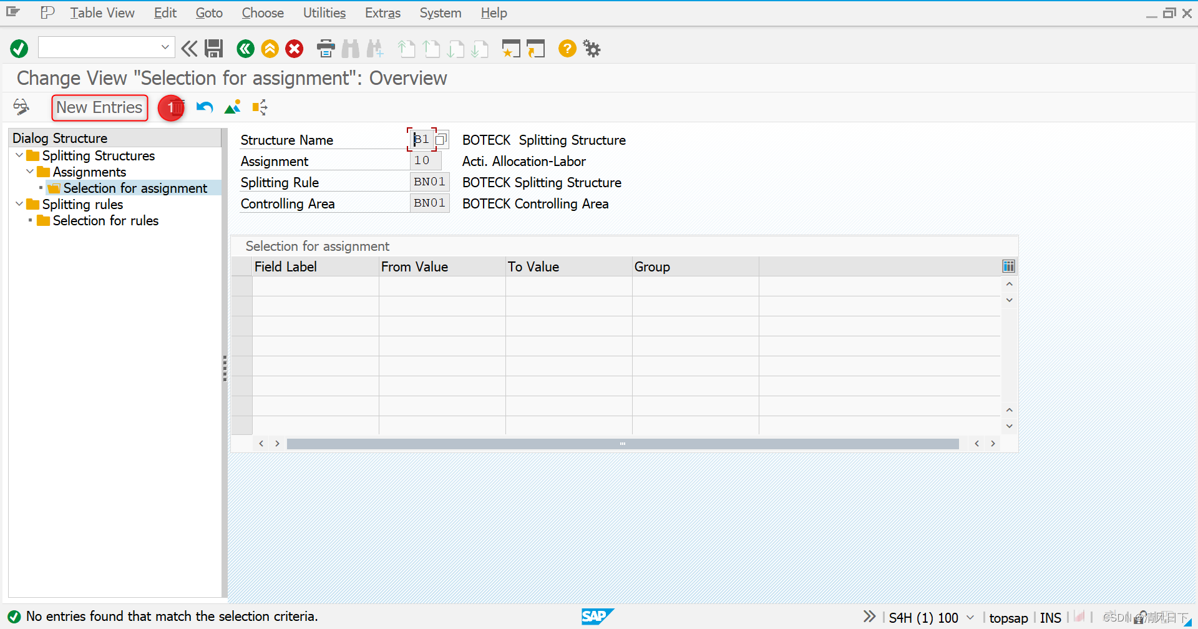The image size is (1198, 629).
Task: Click first empty Field Label cell
Action: pyautogui.click(x=316, y=286)
